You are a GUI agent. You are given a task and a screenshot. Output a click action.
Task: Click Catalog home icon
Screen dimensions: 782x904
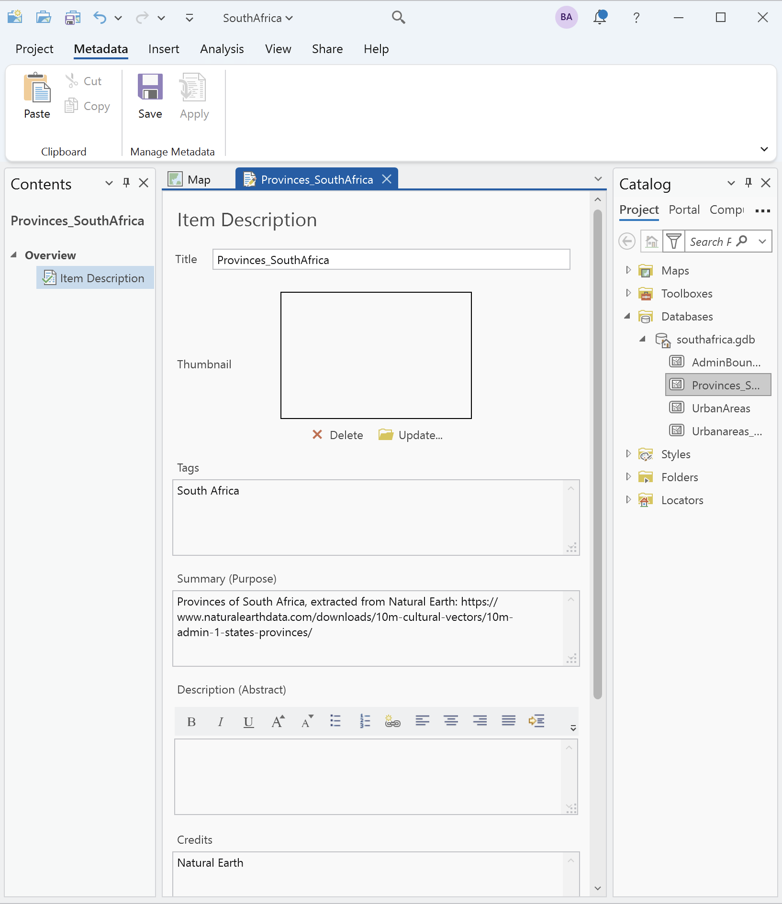tap(651, 241)
